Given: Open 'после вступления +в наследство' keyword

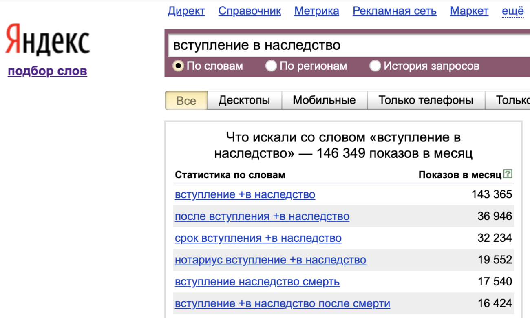Looking at the screenshot, I should (x=262, y=216).
